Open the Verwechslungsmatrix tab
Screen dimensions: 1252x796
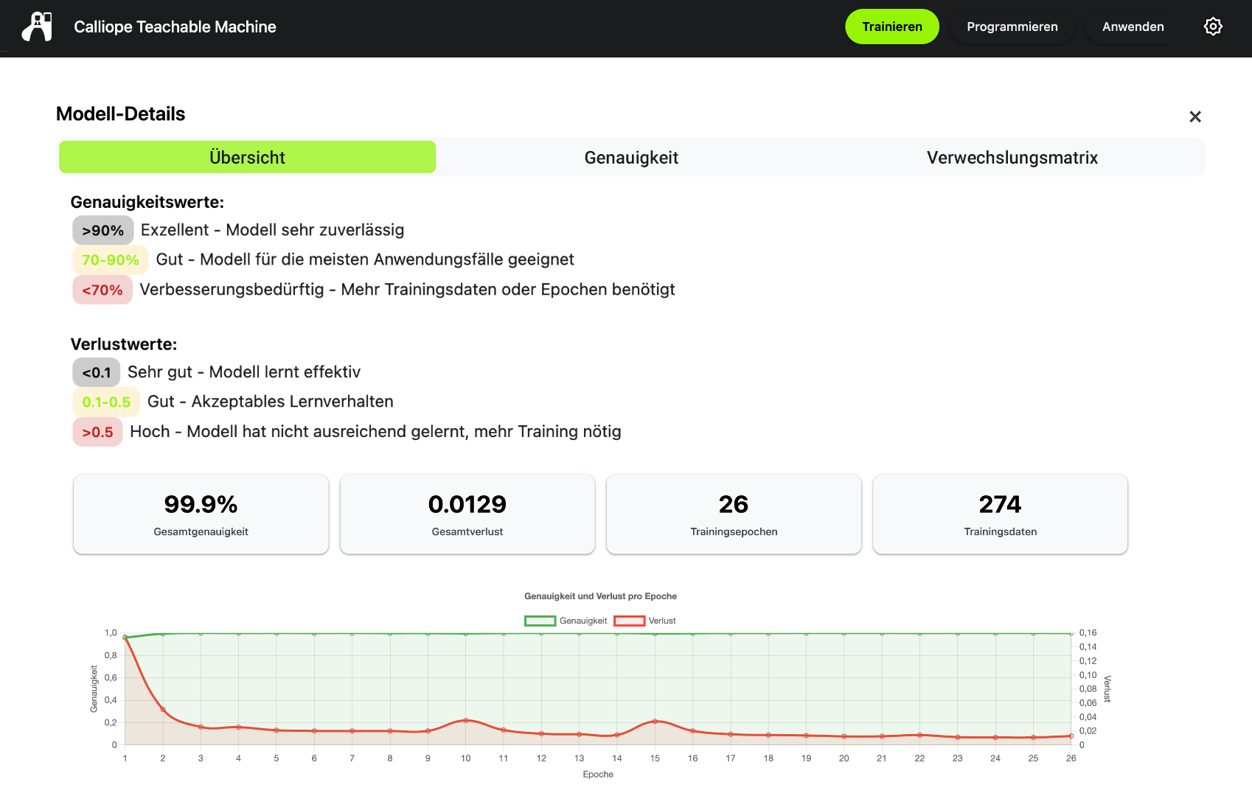(x=1012, y=157)
